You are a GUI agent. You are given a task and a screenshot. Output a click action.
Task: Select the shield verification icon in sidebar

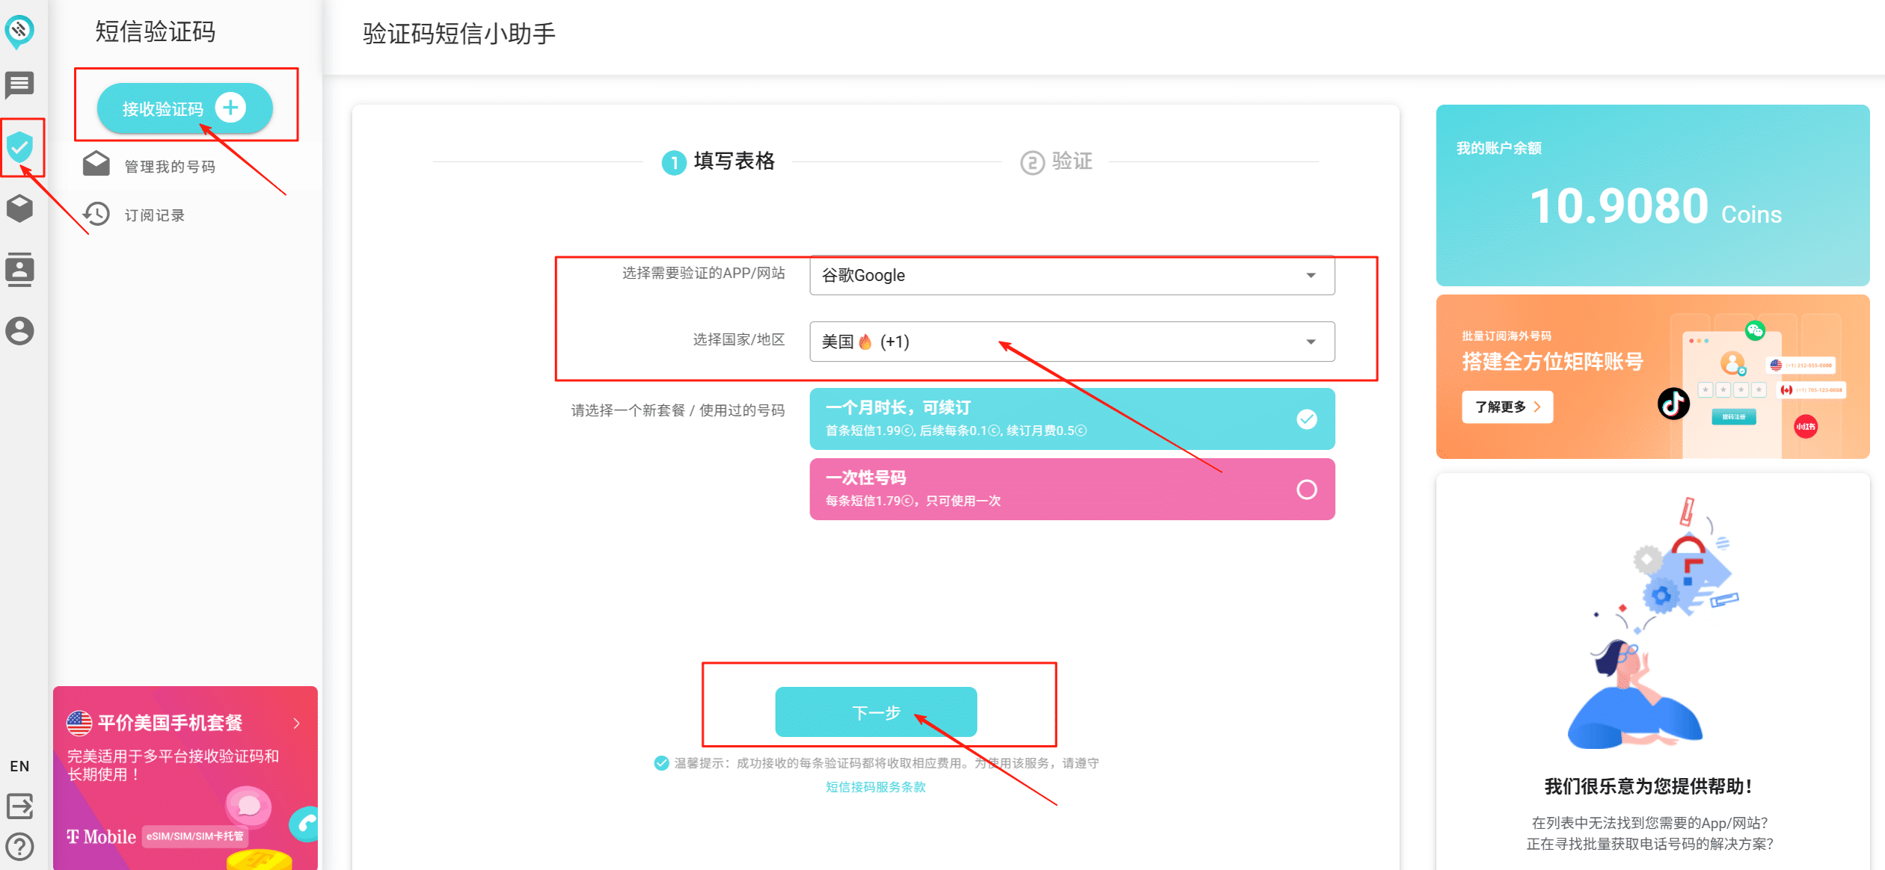[x=19, y=146]
